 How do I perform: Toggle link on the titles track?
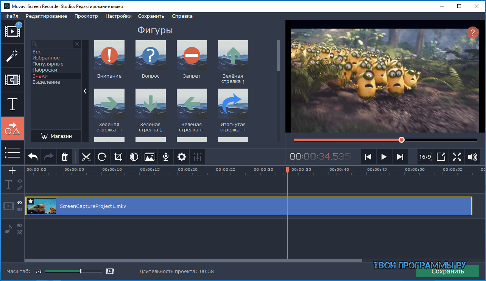[20, 188]
